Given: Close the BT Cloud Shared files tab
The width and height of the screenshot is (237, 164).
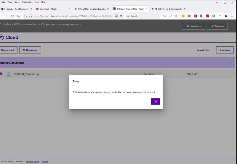Looking at the screenshot, I should click(146, 9).
